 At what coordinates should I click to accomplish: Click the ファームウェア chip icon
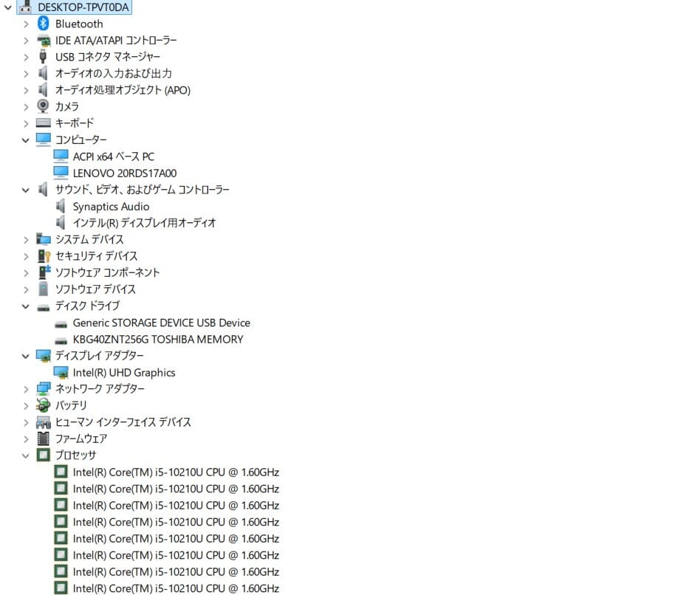43,438
